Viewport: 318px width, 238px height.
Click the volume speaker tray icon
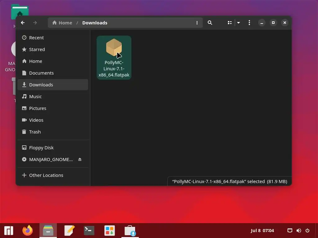299,231
